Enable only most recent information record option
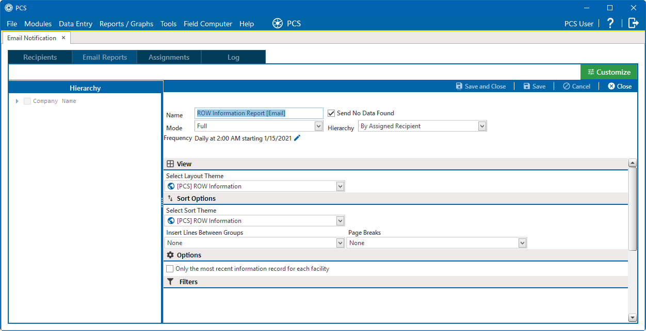This screenshot has width=646, height=331. 170,269
